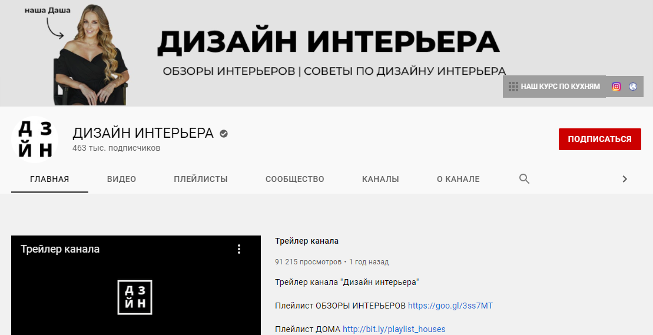
Task: Open the ПЛЕЙЛИСТЫ tab
Action: [x=201, y=179]
